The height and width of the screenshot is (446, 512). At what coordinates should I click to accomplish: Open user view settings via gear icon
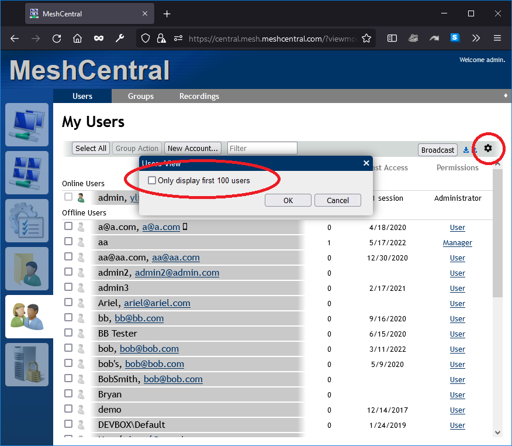coord(488,149)
